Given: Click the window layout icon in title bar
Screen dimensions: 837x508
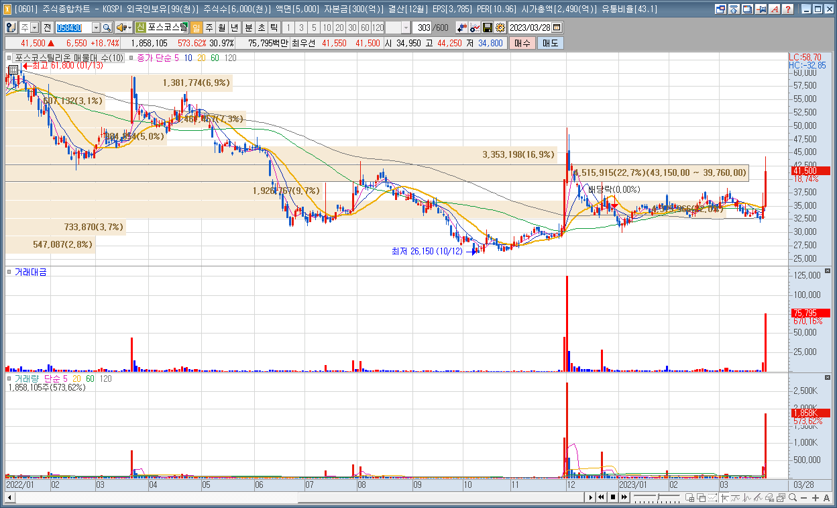Looking at the screenshot, I should 721,9.
